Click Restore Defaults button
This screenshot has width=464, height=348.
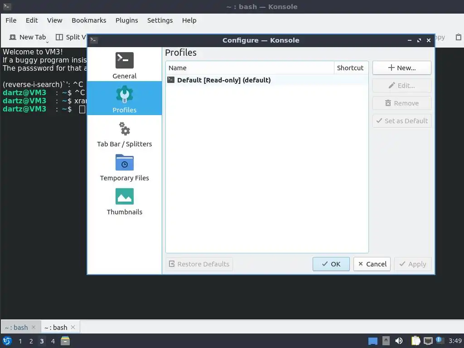coord(199,264)
